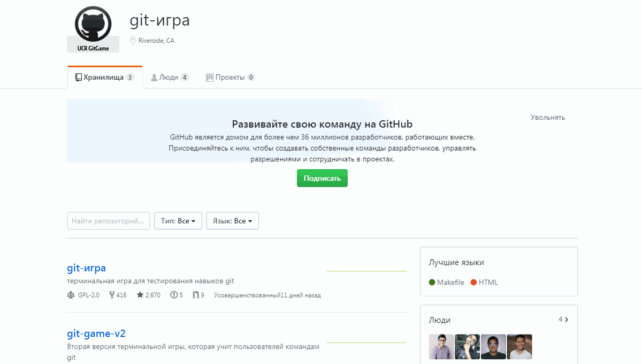Open the Язык: Все dropdown
642x364 pixels.
[x=233, y=221]
